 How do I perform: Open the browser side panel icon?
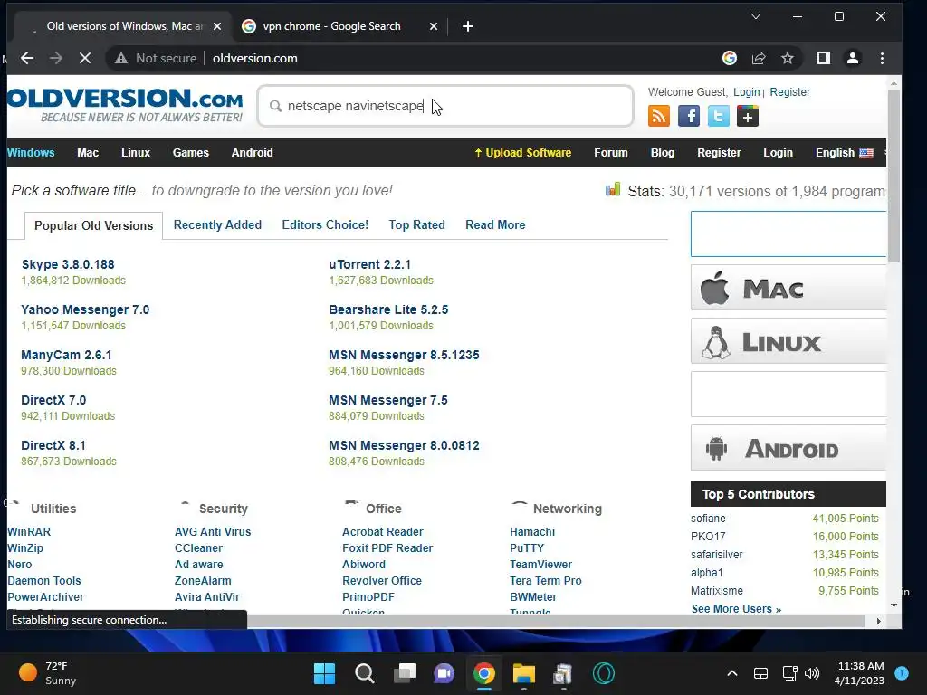point(824,58)
